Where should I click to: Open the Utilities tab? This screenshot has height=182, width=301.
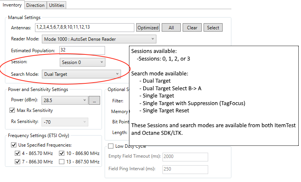point(56,5)
